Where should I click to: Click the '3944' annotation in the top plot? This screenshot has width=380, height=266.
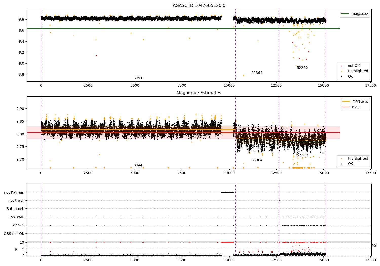coord(138,78)
